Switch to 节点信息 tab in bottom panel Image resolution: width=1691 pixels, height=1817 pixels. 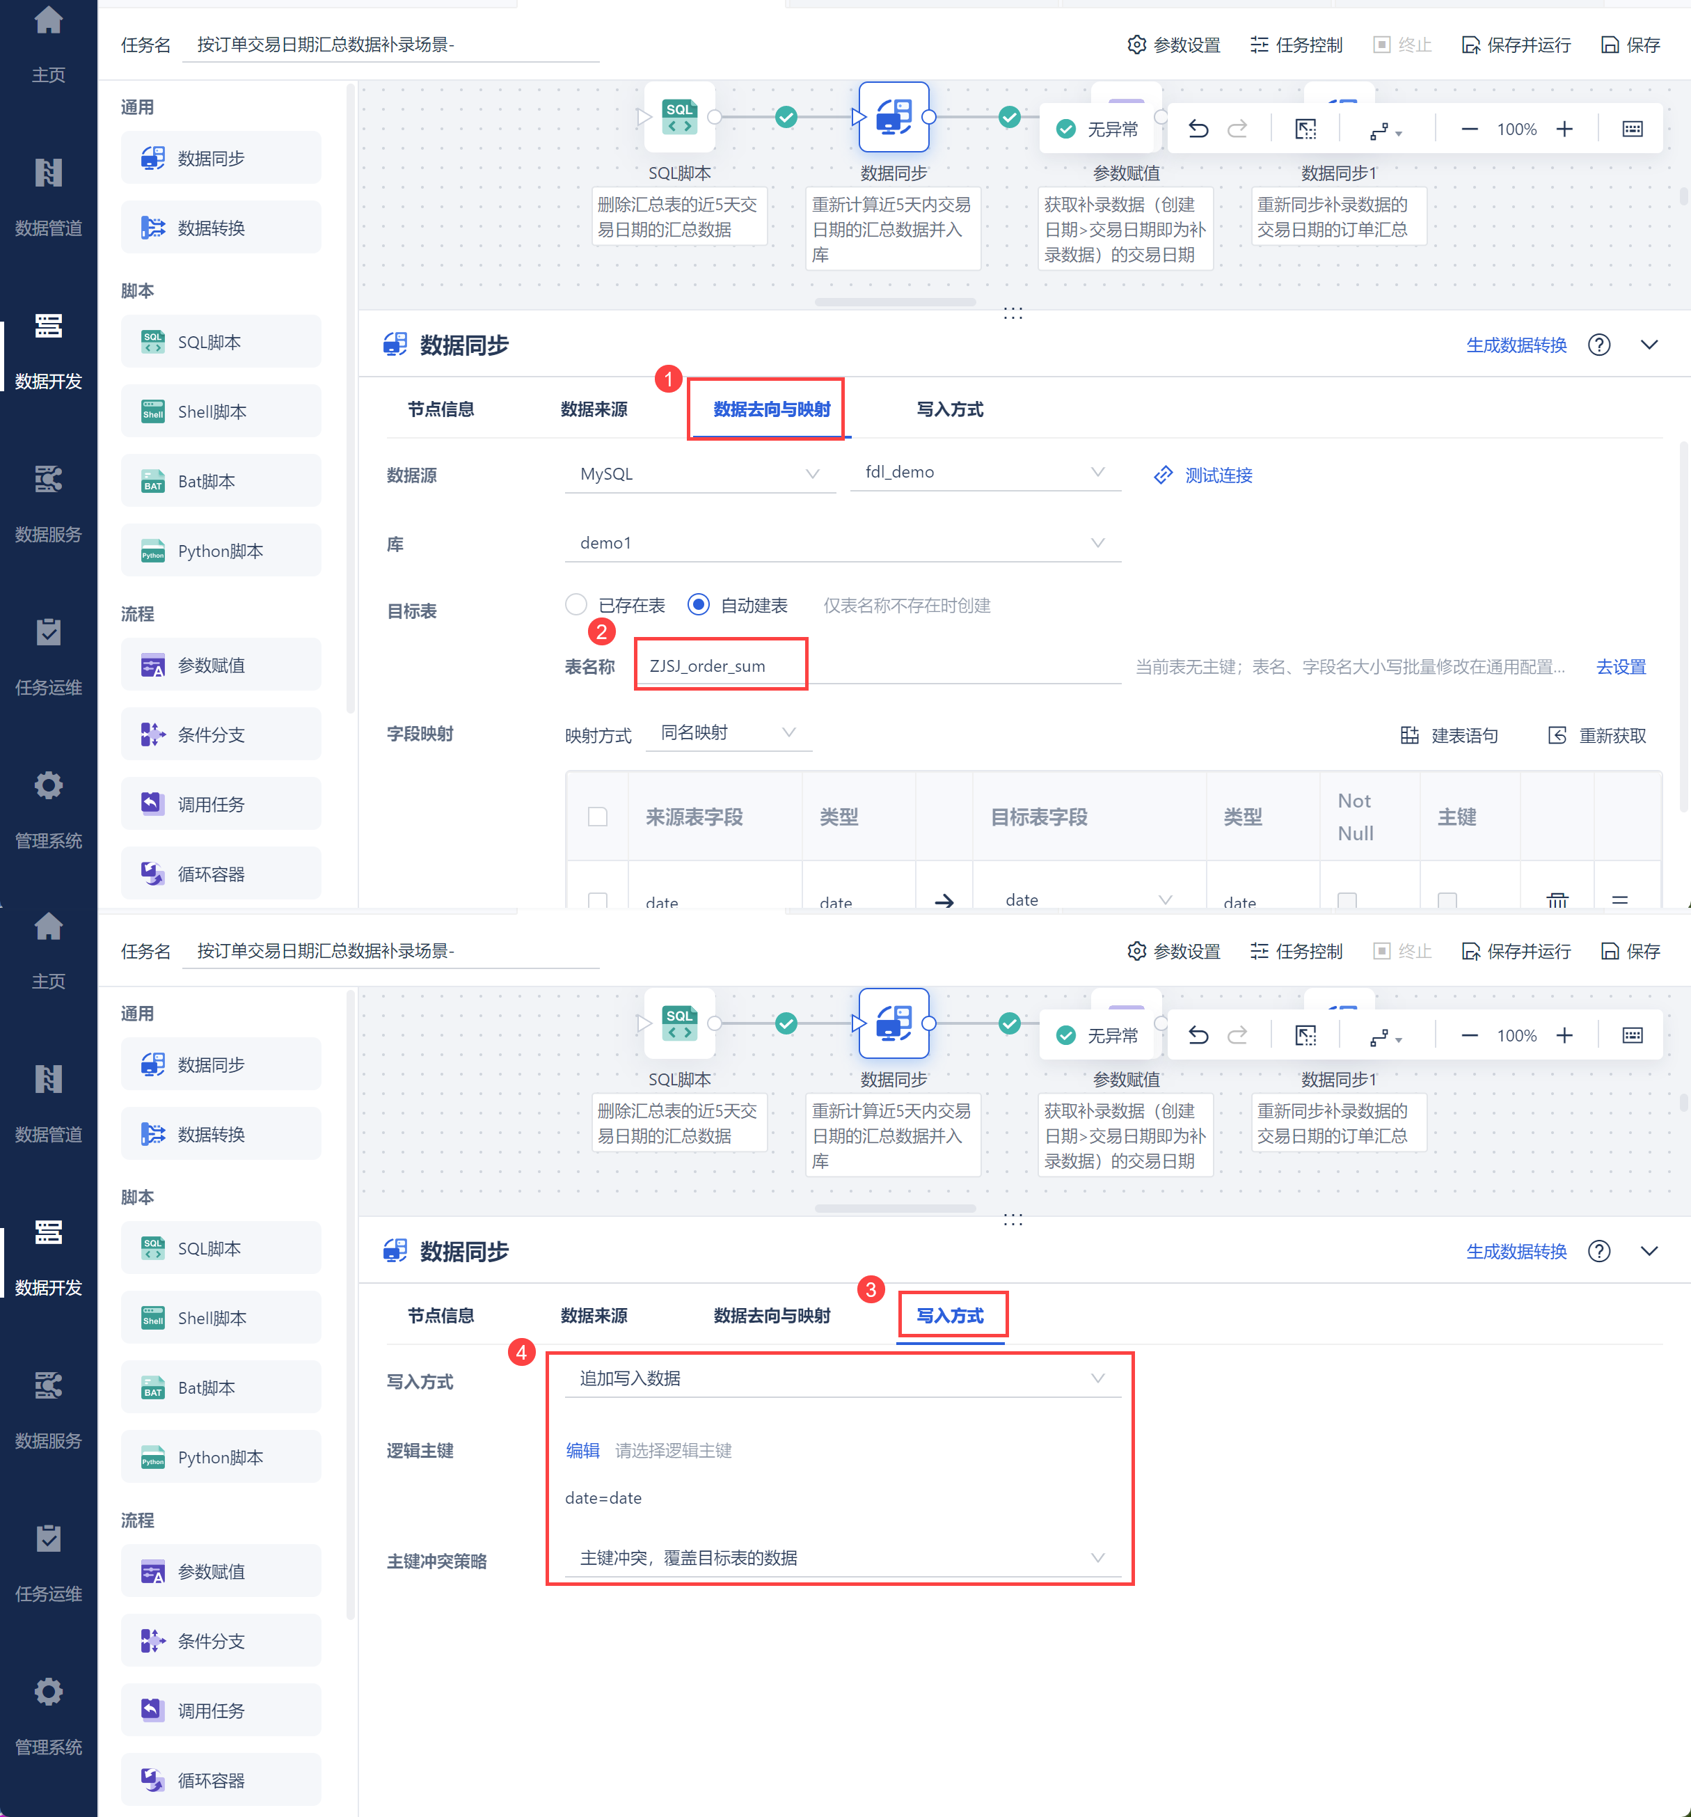click(440, 1315)
